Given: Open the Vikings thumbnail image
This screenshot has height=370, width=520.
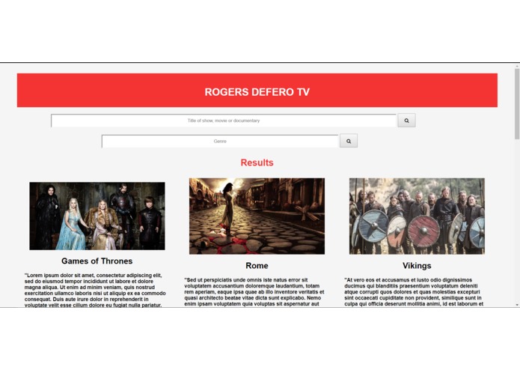Looking at the screenshot, I should [417, 216].
